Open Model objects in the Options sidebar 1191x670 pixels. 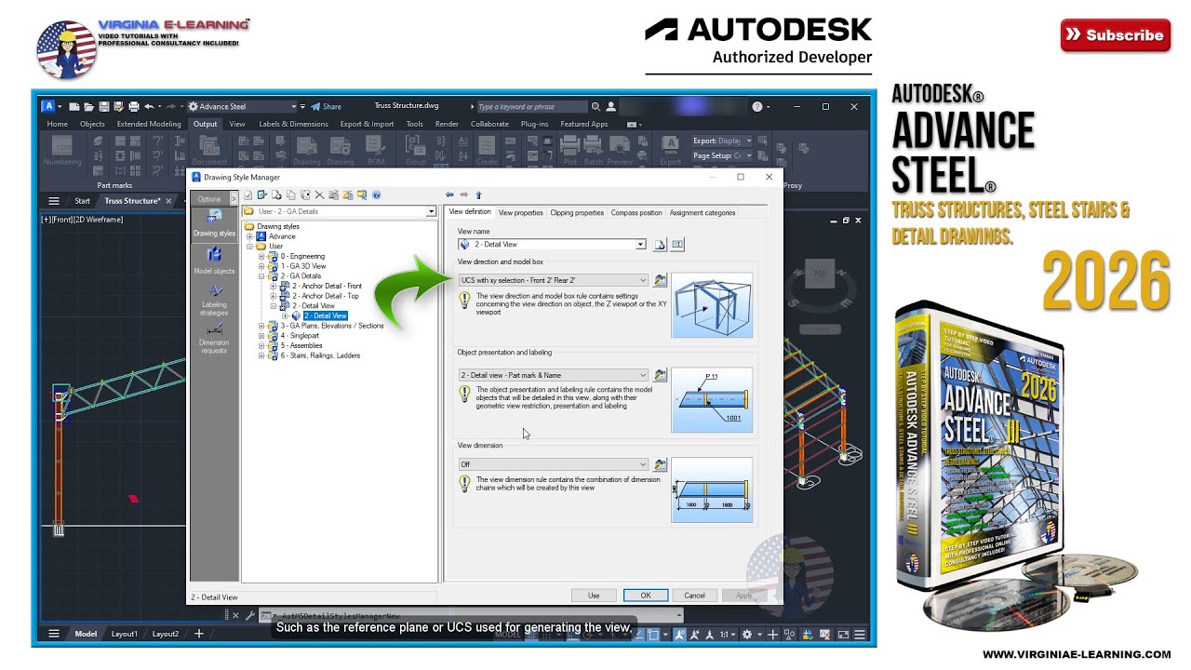click(x=214, y=260)
